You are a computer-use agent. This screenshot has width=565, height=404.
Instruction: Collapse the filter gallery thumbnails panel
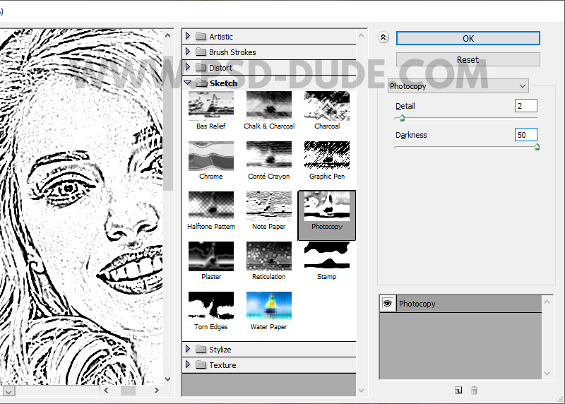coord(383,37)
